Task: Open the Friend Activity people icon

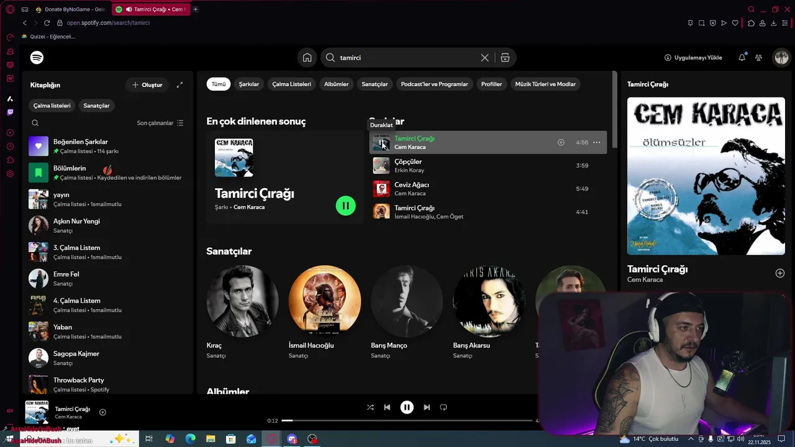Action: point(758,58)
